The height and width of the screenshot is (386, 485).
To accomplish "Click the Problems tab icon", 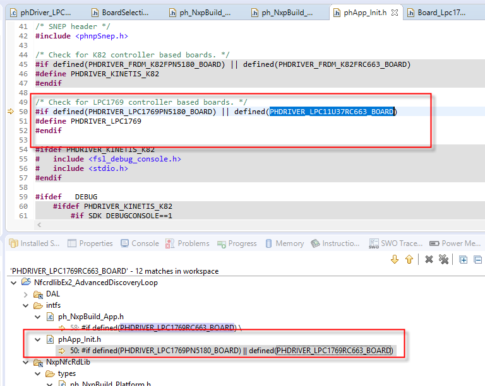I will tap(169, 243).
